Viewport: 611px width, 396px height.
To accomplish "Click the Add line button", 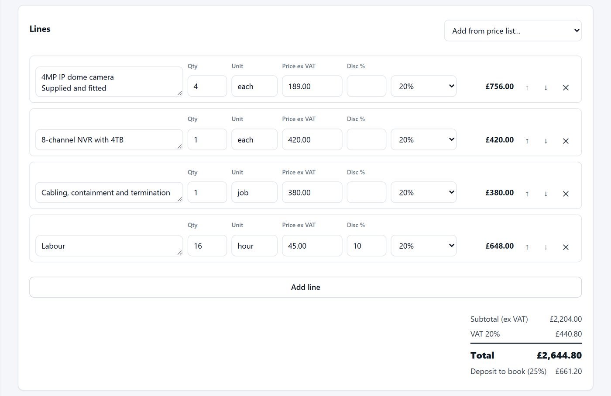I will point(305,287).
